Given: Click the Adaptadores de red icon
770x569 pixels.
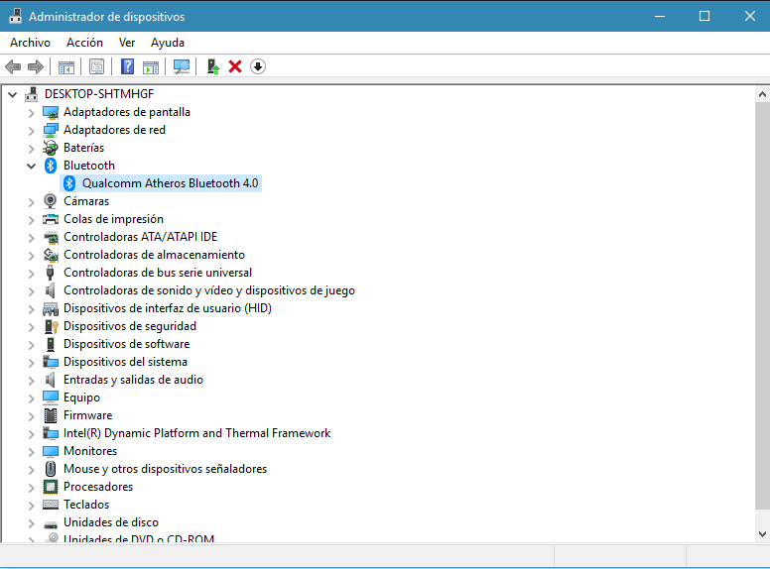Looking at the screenshot, I should pyautogui.click(x=50, y=130).
